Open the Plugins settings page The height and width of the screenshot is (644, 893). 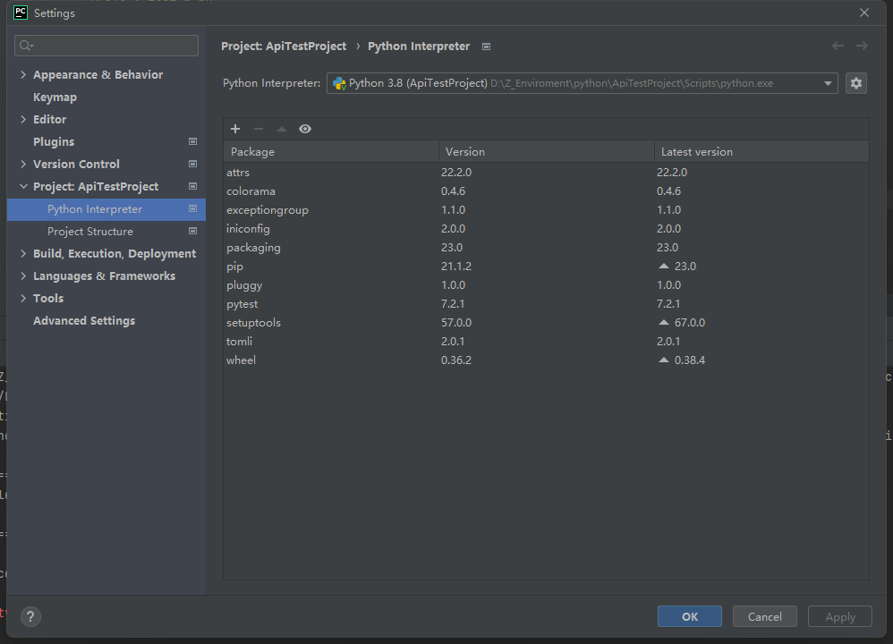54,142
